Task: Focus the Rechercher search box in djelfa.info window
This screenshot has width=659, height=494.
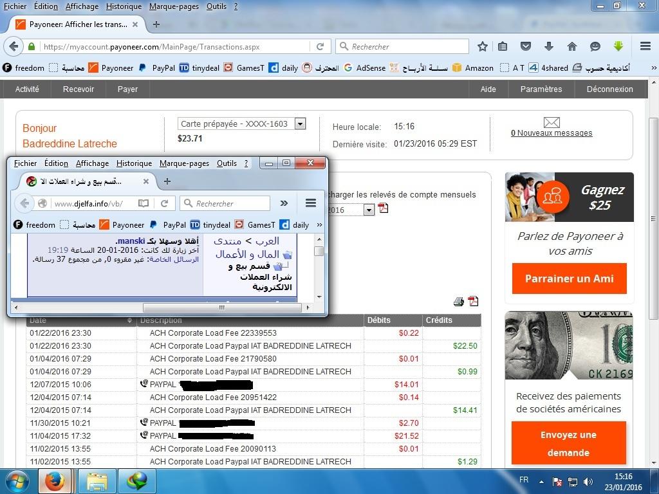Action: [x=225, y=203]
